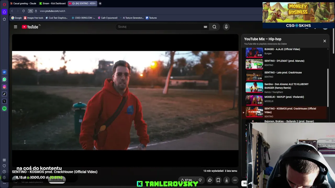
Task: Click the address bar URL
Action: pos(53,11)
